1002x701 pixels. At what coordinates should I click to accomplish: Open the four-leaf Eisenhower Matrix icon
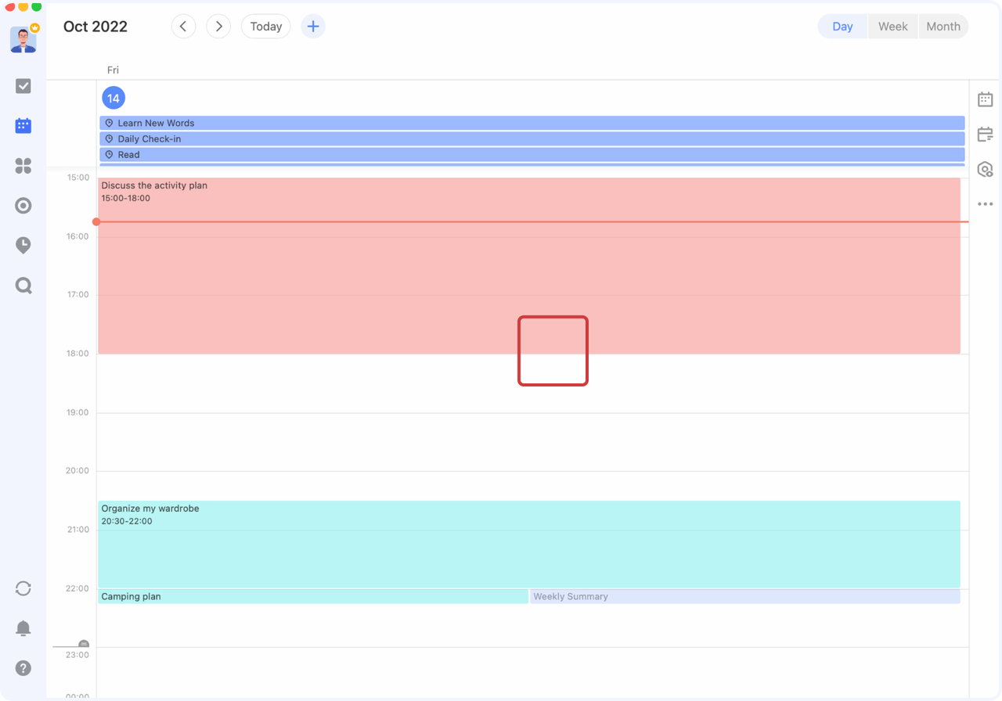(x=23, y=166)
